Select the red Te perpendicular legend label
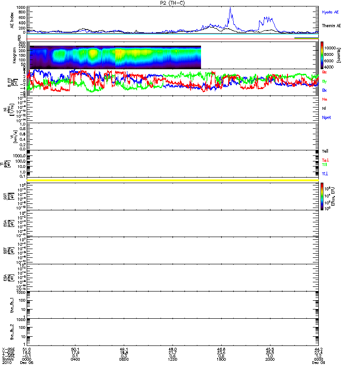 click(x=325, y=160)
